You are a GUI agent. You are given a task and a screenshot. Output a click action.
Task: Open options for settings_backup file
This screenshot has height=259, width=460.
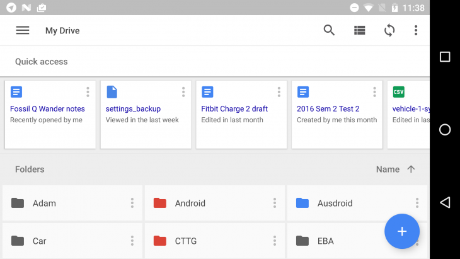[x=183, y=92]
